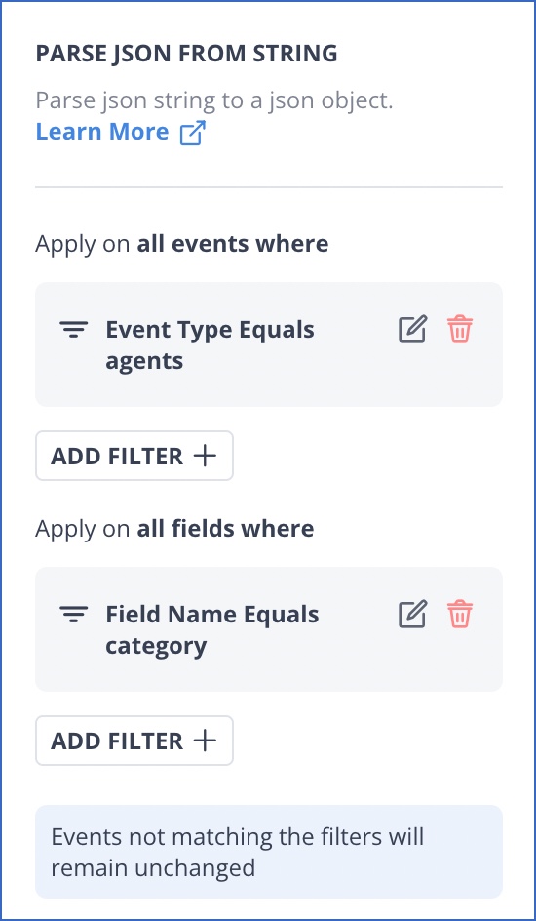Delete the Event Type Equals agents filter
The image size is (536, 921).
pyautogui.click(x=460, y=329)
